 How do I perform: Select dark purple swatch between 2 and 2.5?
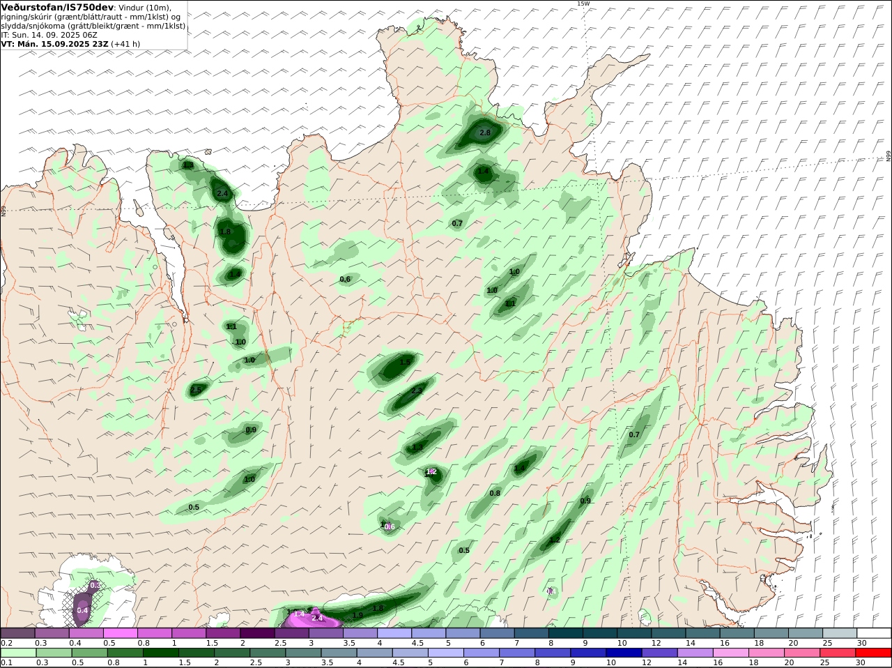(257, 633)
